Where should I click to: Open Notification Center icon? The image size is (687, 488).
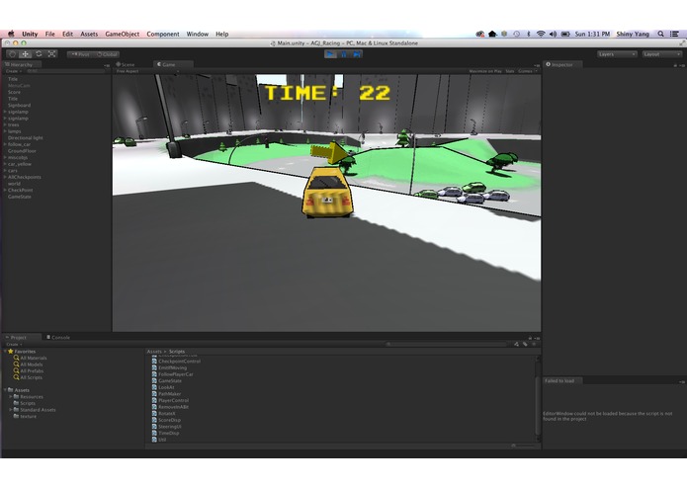[x=675, y=34]
